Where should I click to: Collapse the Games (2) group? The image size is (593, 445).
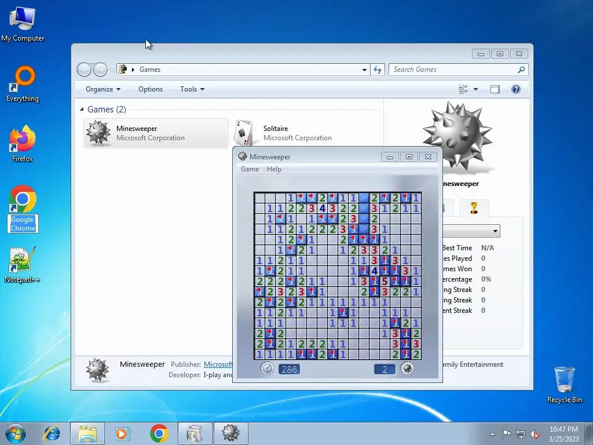[x=82, y=110]
